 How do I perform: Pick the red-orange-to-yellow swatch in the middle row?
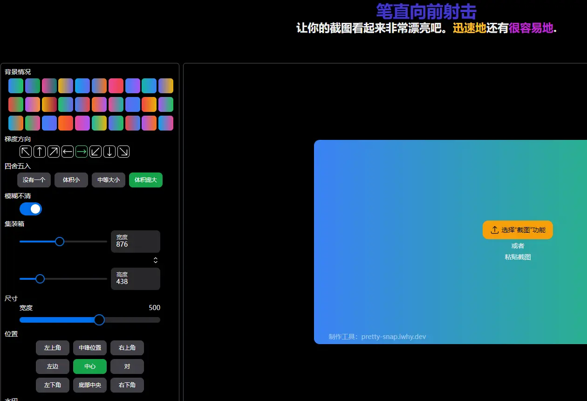tap(149, 104)
